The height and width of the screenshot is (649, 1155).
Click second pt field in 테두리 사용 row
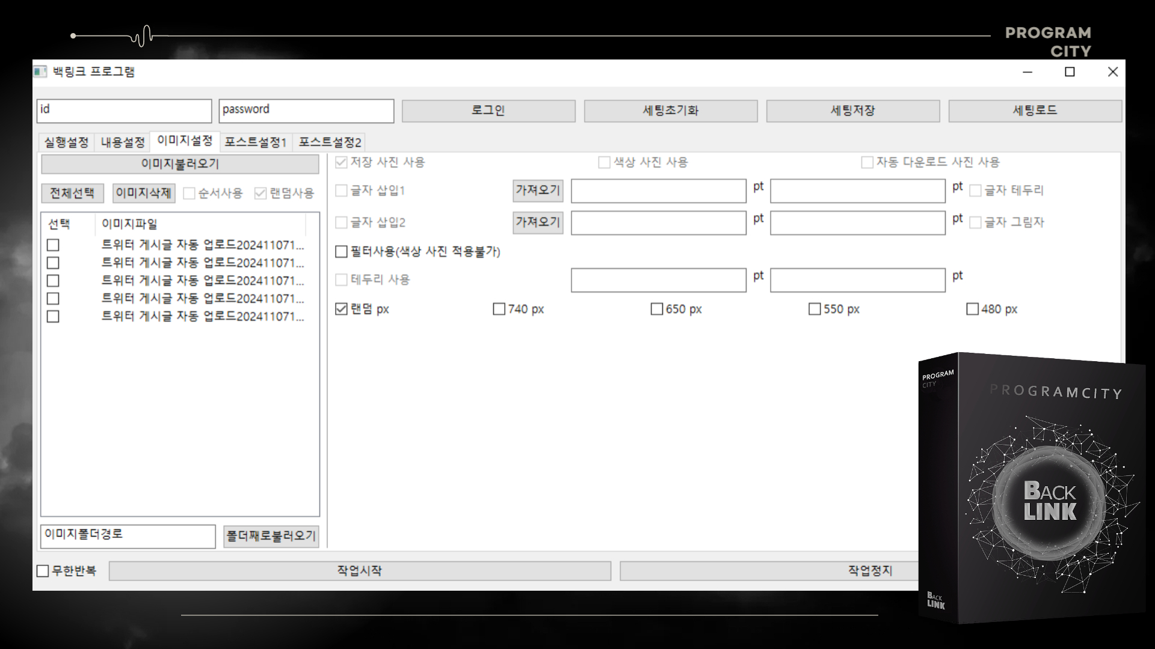(x=858, y=280)
